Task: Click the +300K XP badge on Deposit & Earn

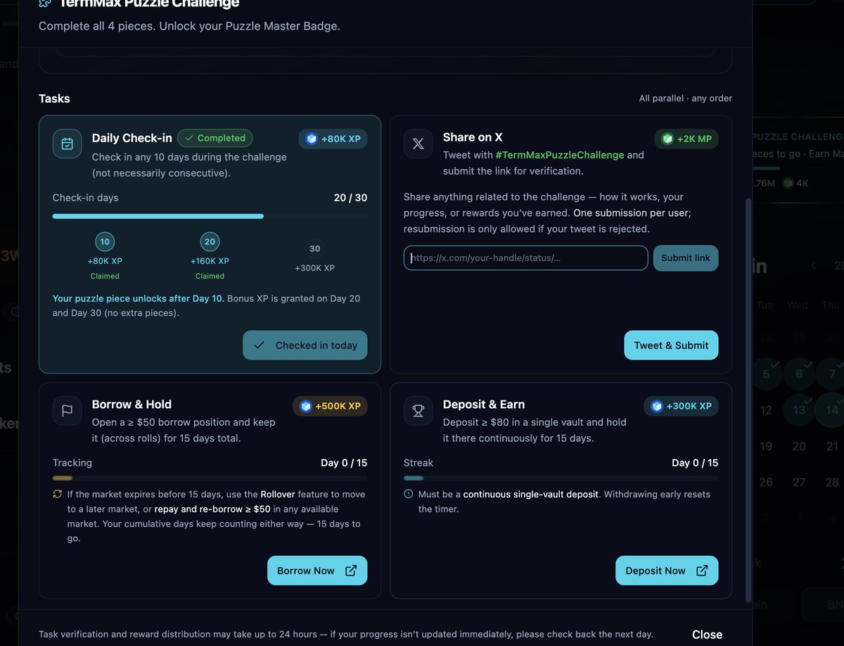Action: coord(682,406)
